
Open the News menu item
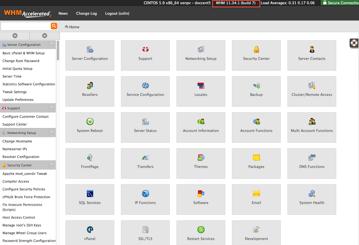[63, 13]
